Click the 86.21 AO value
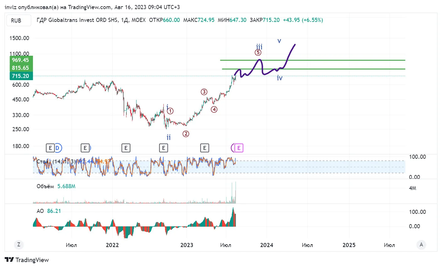442x268 pixels. tap(54, 211)
